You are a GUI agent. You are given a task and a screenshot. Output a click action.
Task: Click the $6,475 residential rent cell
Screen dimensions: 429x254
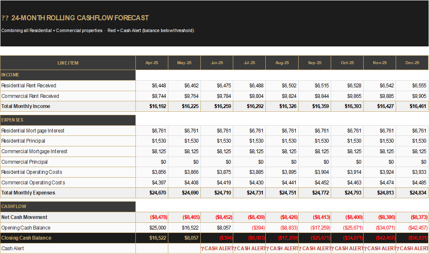tap(217, 86)
